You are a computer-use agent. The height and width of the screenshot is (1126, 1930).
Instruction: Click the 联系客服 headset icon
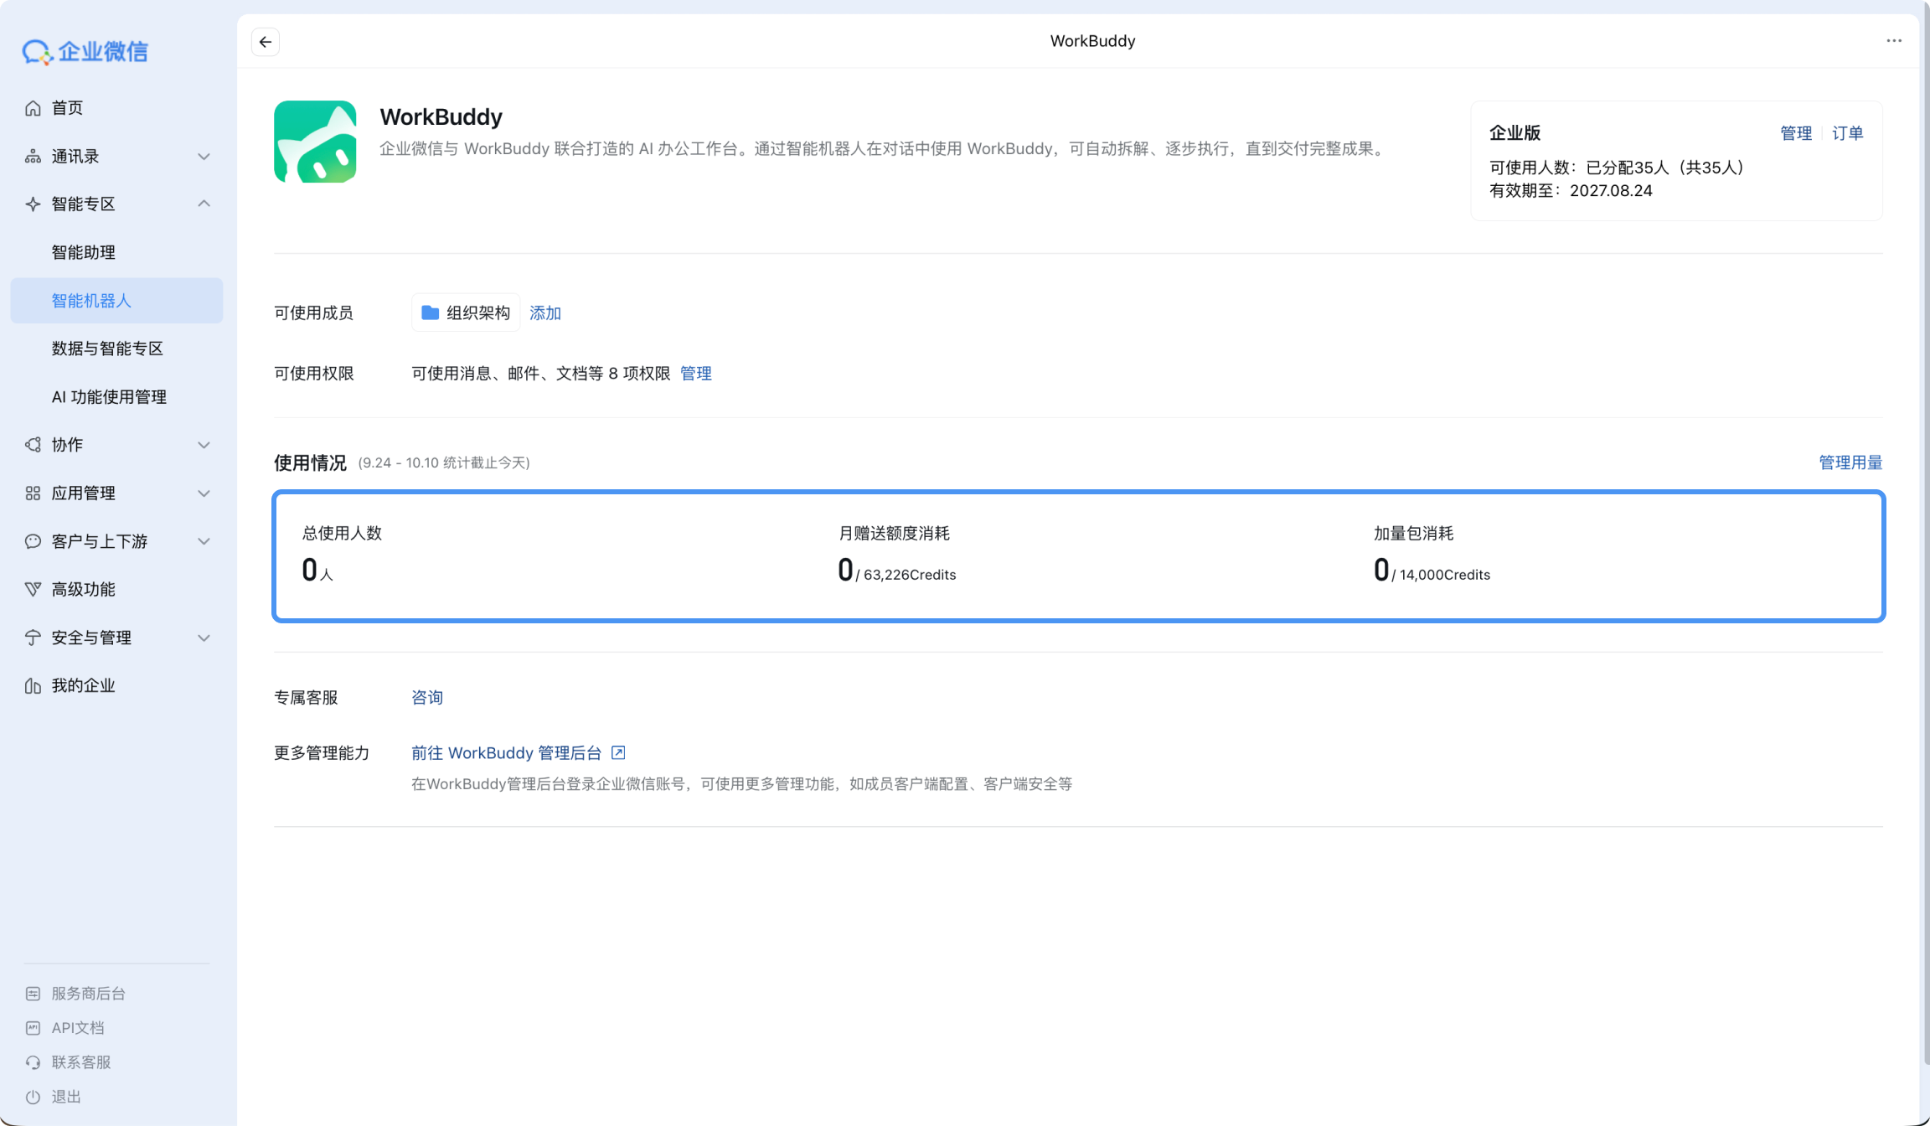34,1062
